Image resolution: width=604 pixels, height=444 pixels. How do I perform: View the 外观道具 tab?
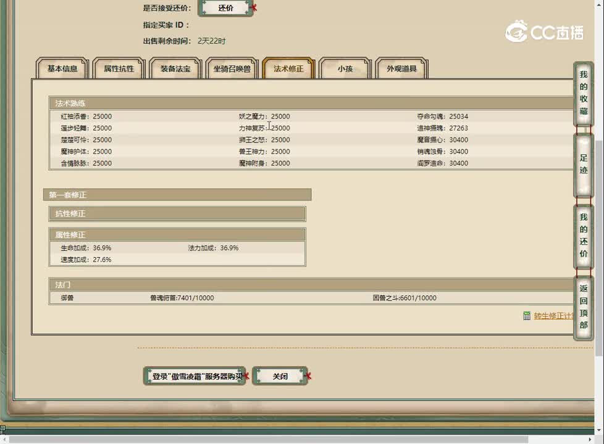point(401,69)
